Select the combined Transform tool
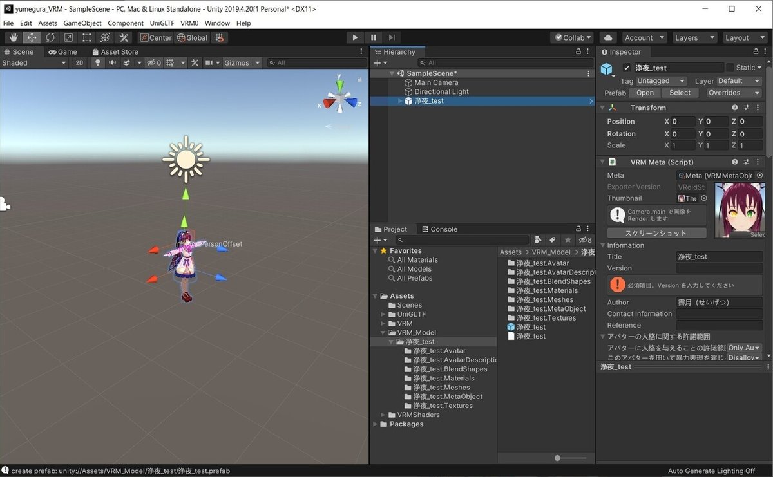 tap(105, 37)
